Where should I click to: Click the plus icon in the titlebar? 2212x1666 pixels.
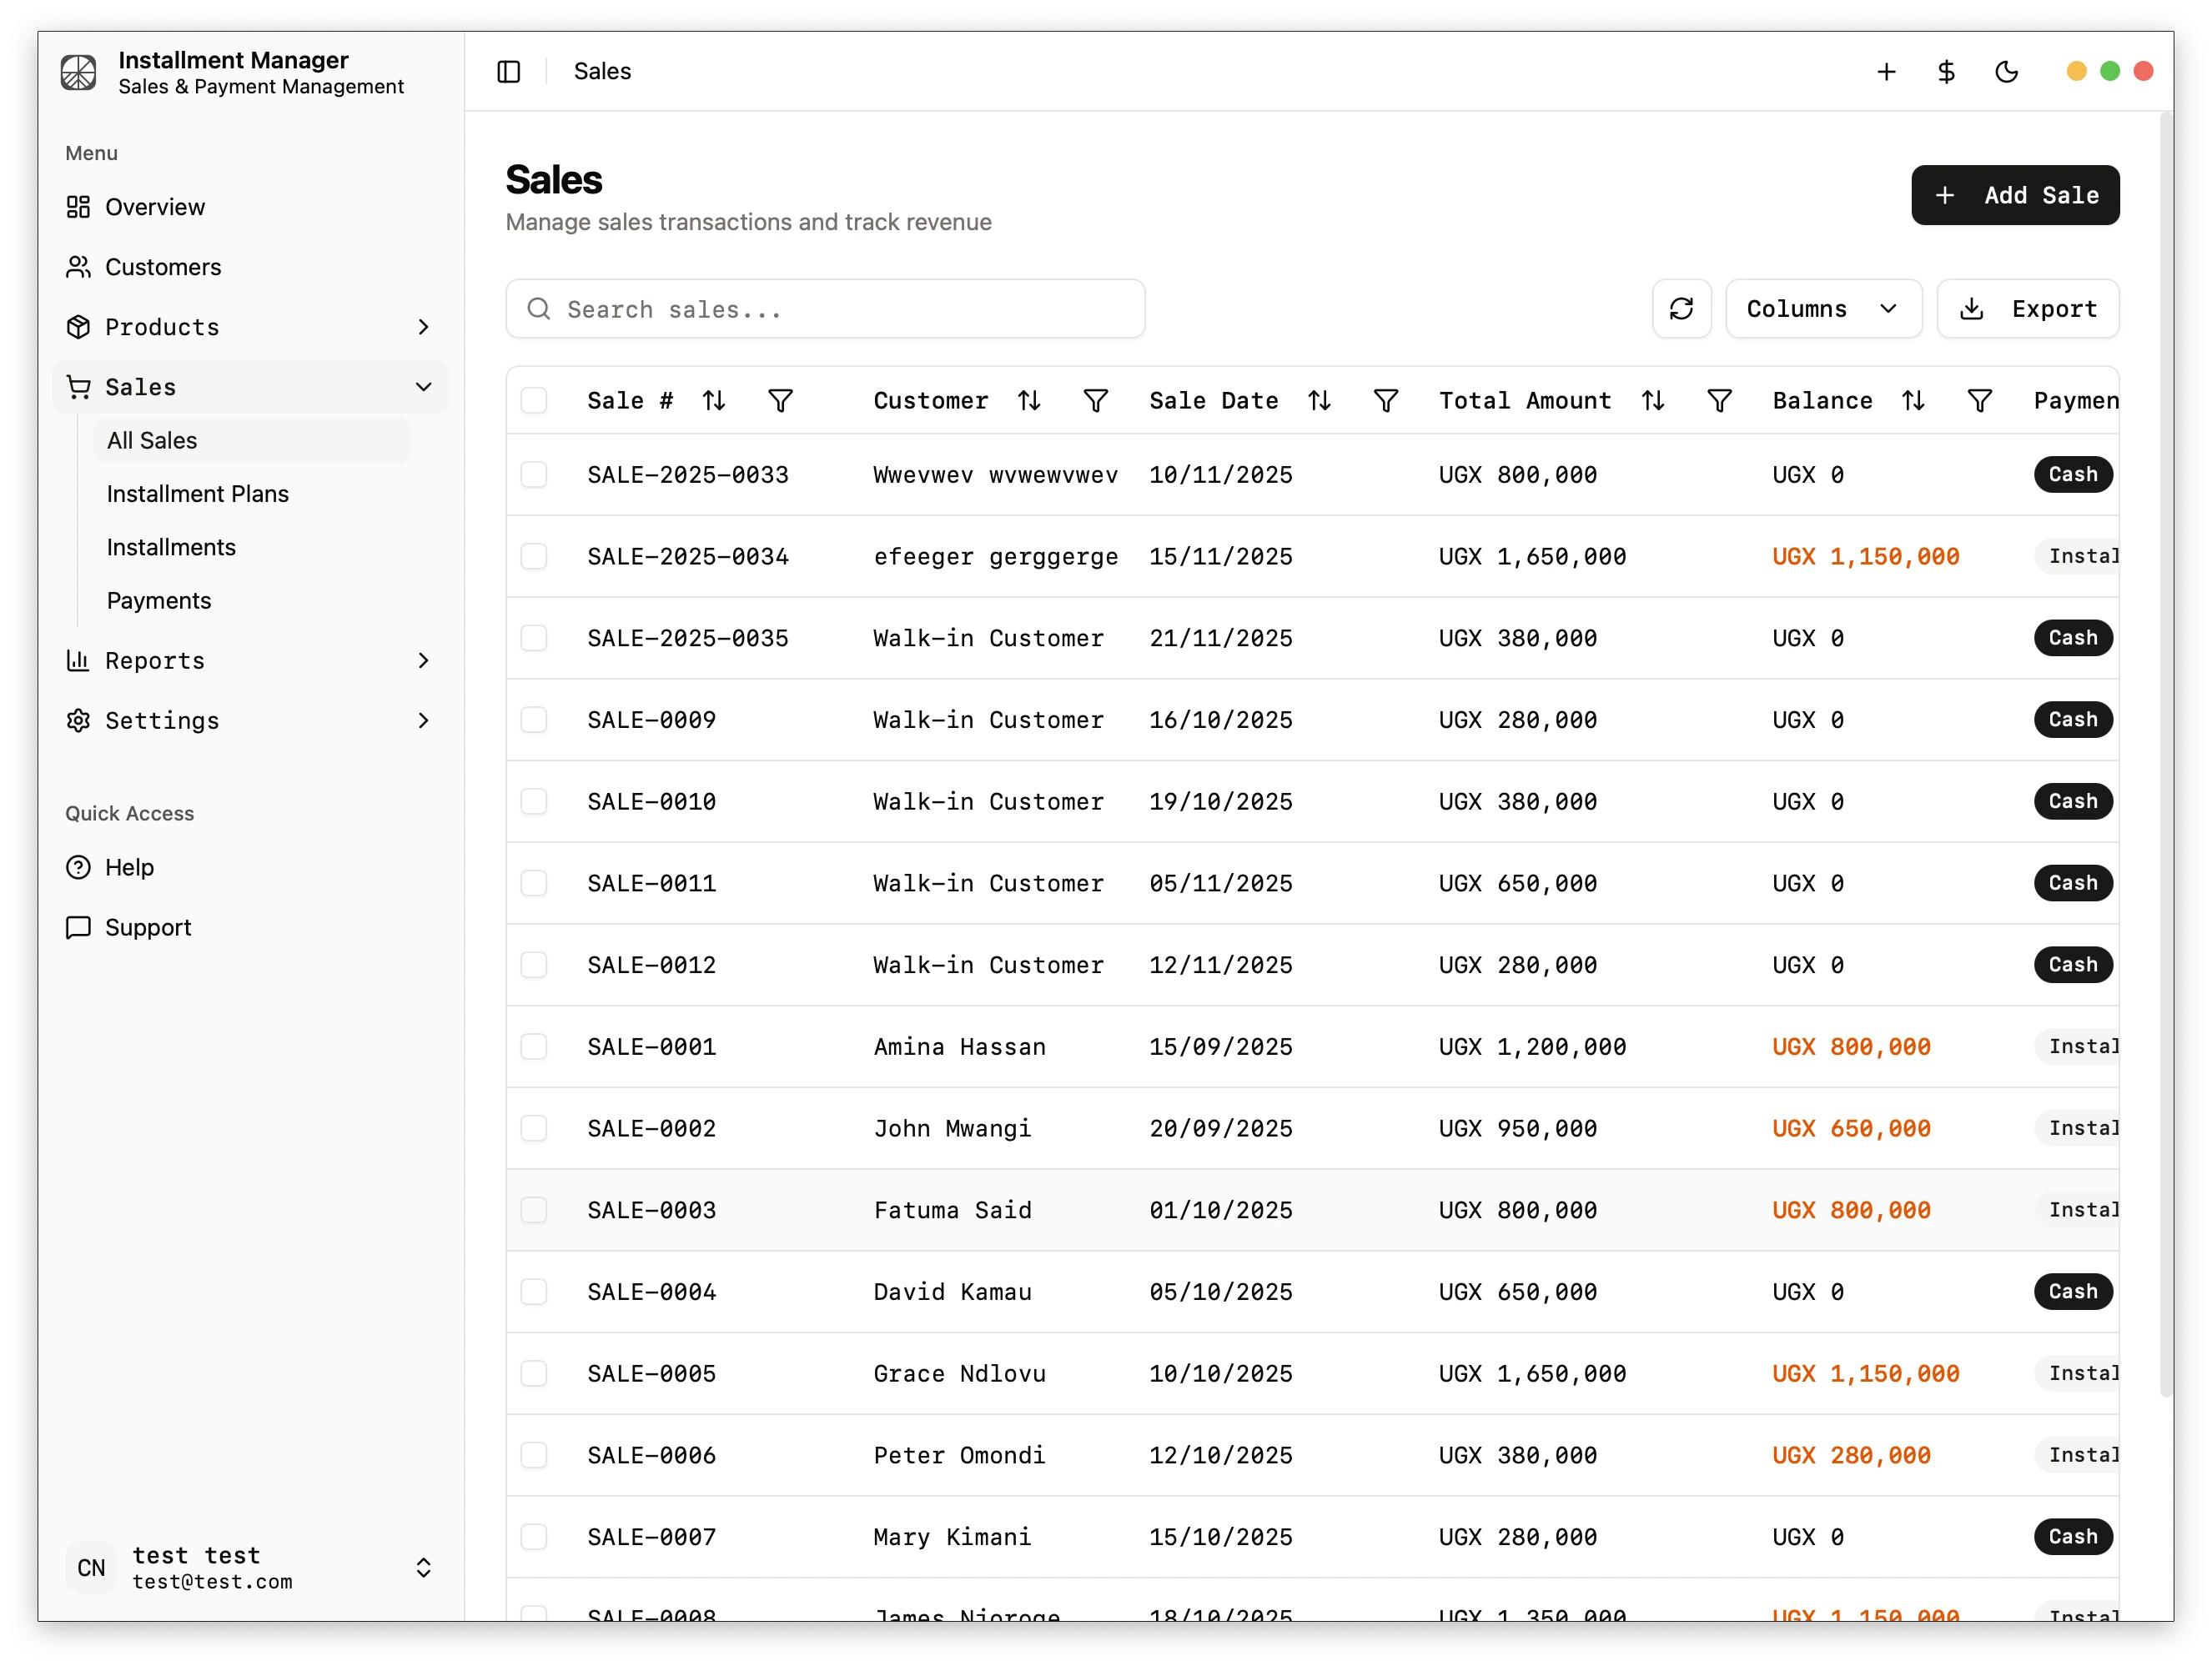coord(1886,71)
